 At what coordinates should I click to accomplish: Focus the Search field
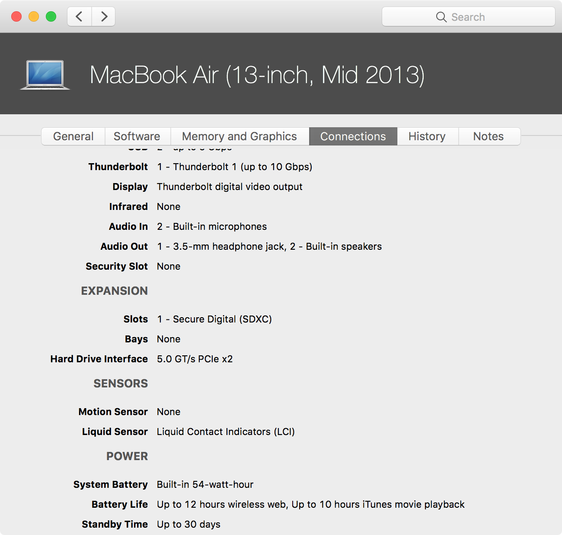(469, 17)
